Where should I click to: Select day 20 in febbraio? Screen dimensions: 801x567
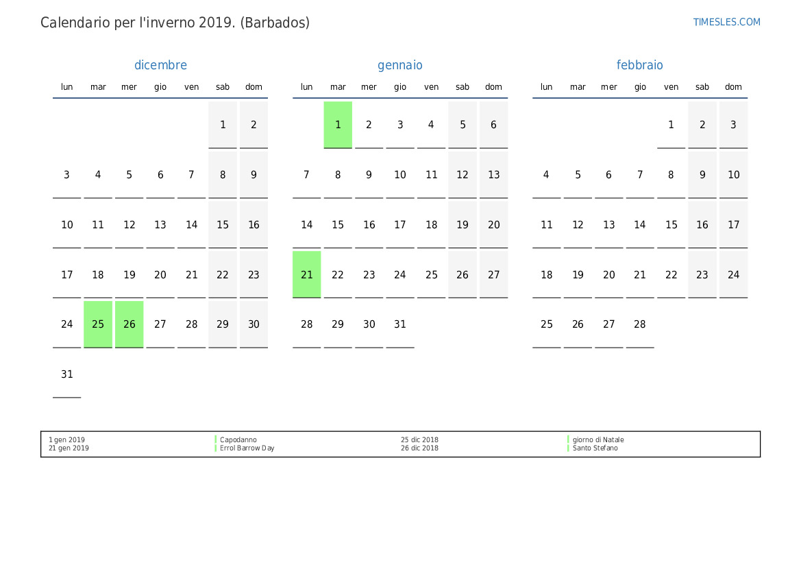(609, 274)
